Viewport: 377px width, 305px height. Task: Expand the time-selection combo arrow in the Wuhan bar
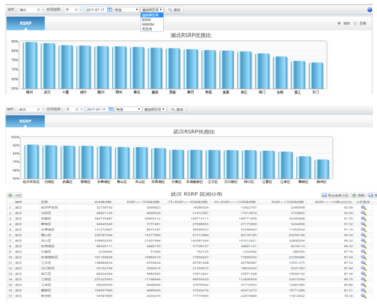(82, 110)
